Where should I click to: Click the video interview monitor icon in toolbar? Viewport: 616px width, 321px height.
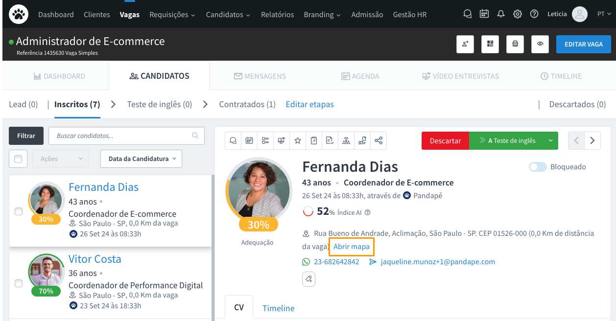coord(282,141)
